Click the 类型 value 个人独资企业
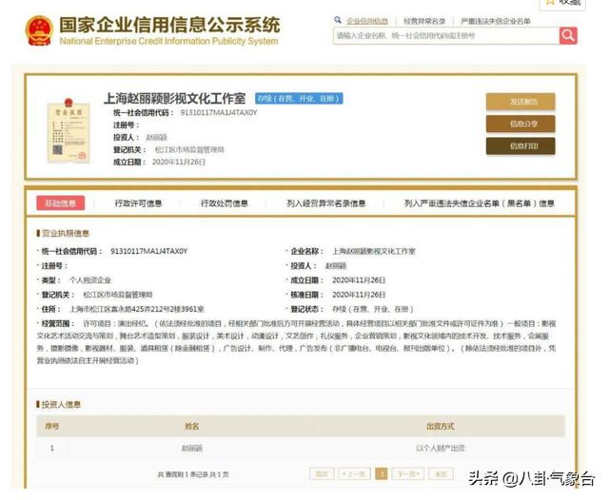Viewport: 609px width, 500px height. pyautogui.click(x=90, y=280)
